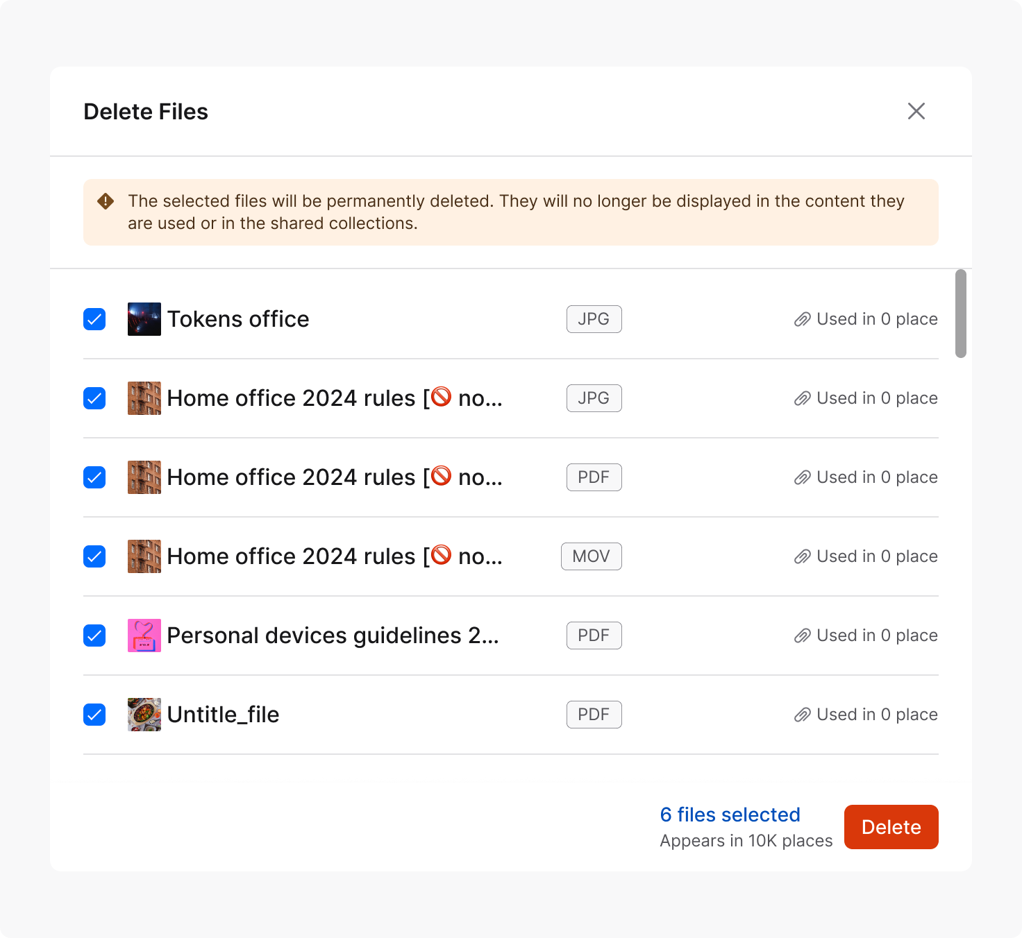1022x938 pixels.
Task: Click the JPG tag on Home office rules
Action: click(x=594, y=398)
